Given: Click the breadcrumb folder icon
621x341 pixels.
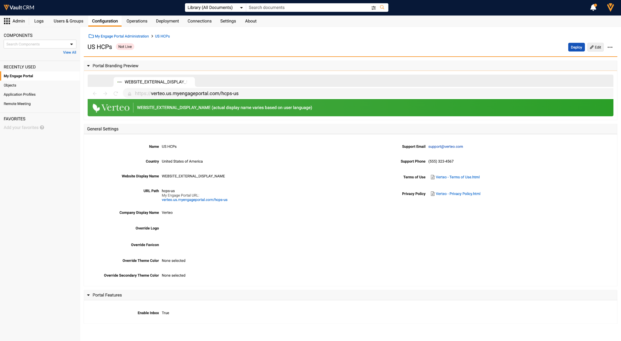Looking at the screenshot, I should pyautogui.click(x=91, y=36).
